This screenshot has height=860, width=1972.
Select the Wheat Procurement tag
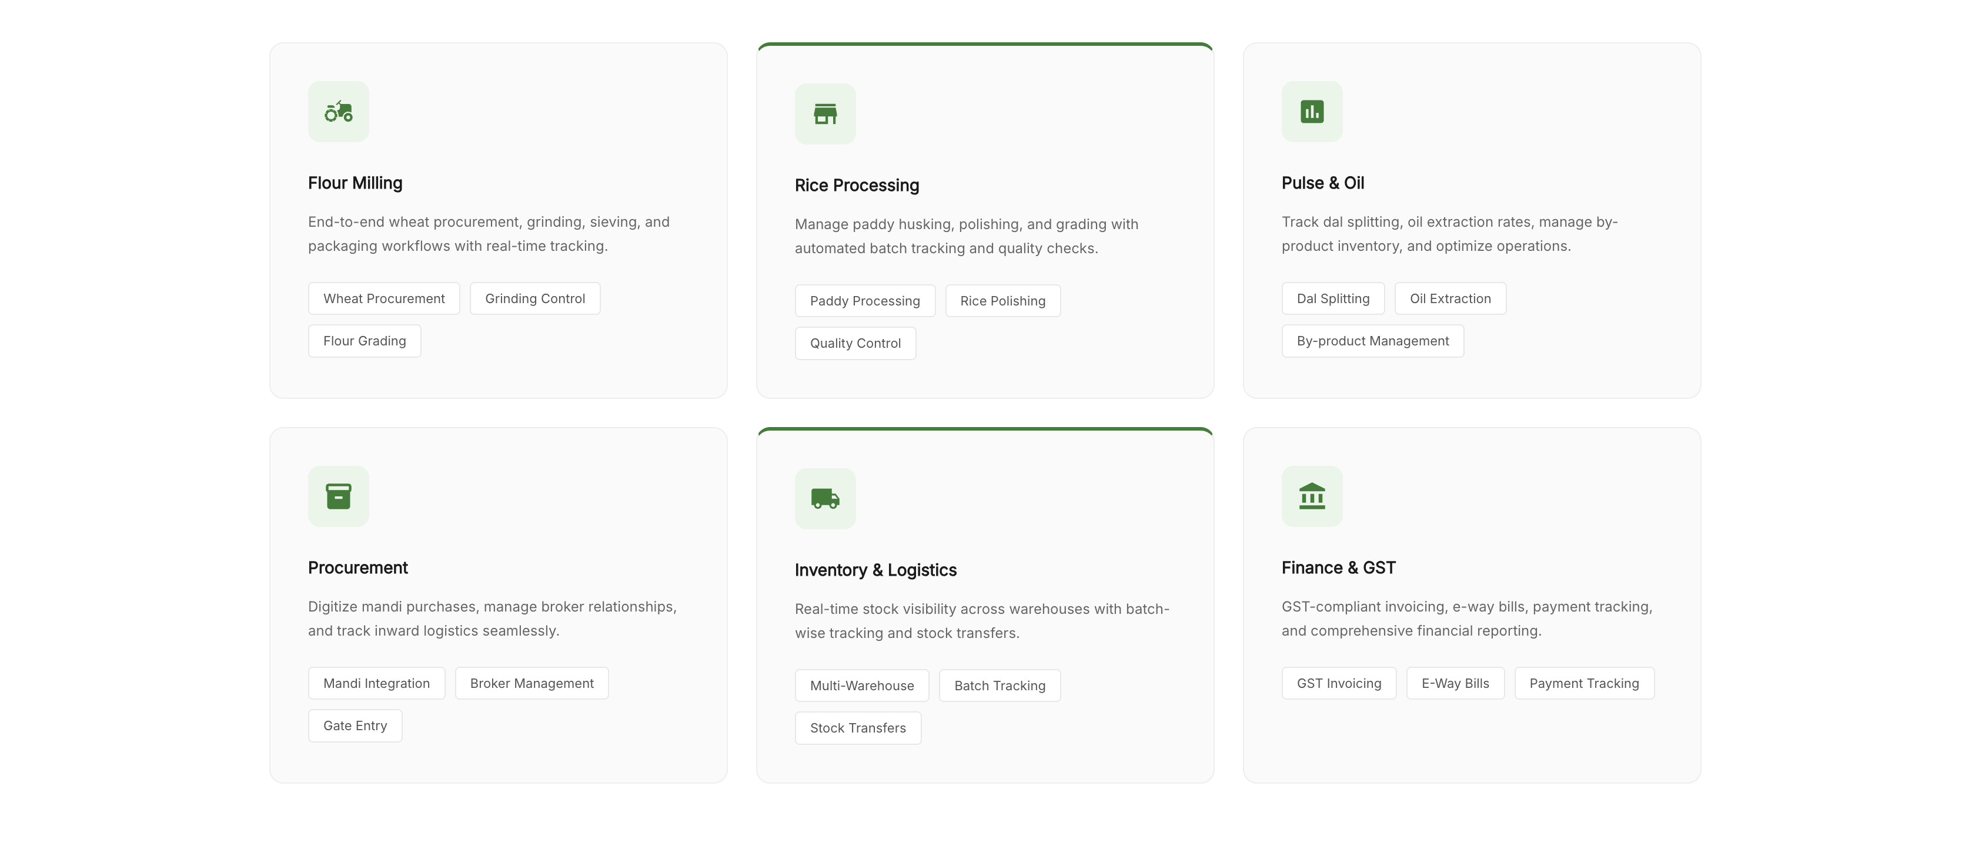click(383, 298)
